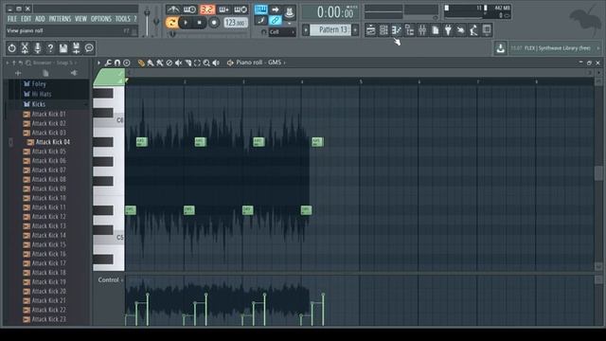Click the 123.000 tempo field
Viewport: 606px width, 341px height.
tap(236, 23)
